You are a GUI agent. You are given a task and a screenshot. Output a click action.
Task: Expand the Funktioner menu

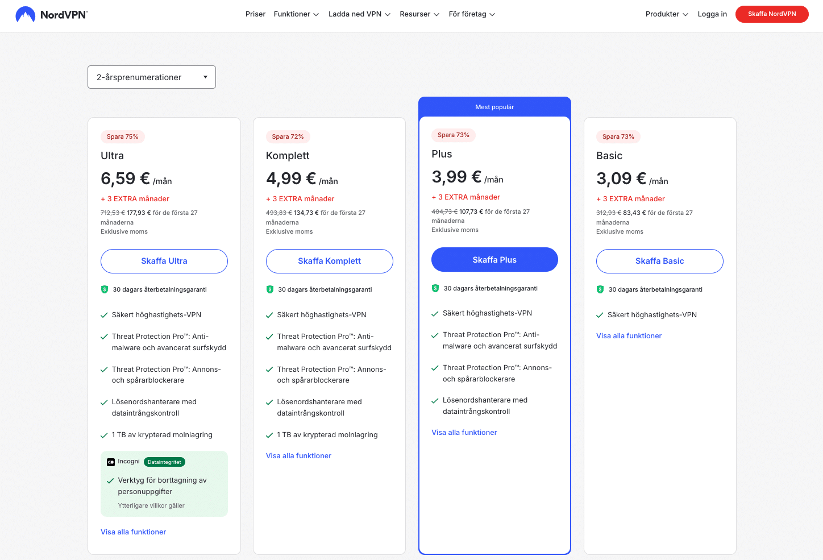click(x=296, y=14)
